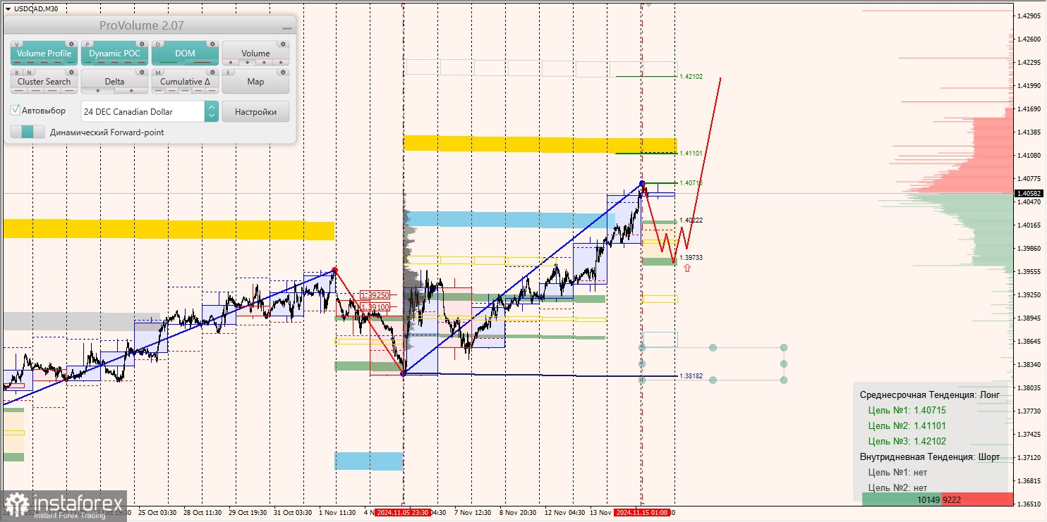Viewport: 1047px width, 522px height.
Task: Click Цель №1: 1.40715 in info panel
Action: click(x=907, y=410)
